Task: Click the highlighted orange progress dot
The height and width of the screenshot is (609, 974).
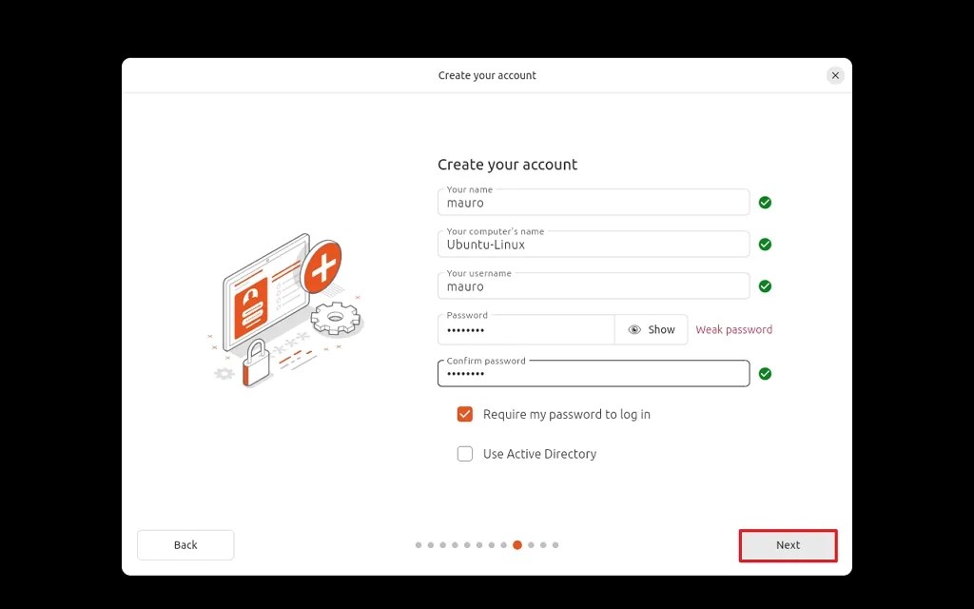Action: pos(516,545)
